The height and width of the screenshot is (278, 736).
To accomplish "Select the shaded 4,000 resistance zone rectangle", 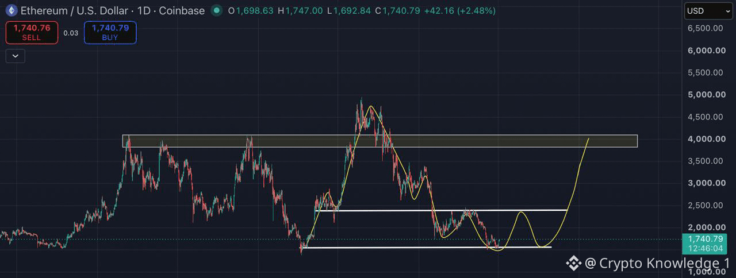I will coord(379,141).
